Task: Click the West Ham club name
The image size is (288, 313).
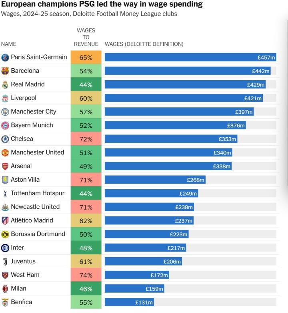Action: click(x=25, y=275)
